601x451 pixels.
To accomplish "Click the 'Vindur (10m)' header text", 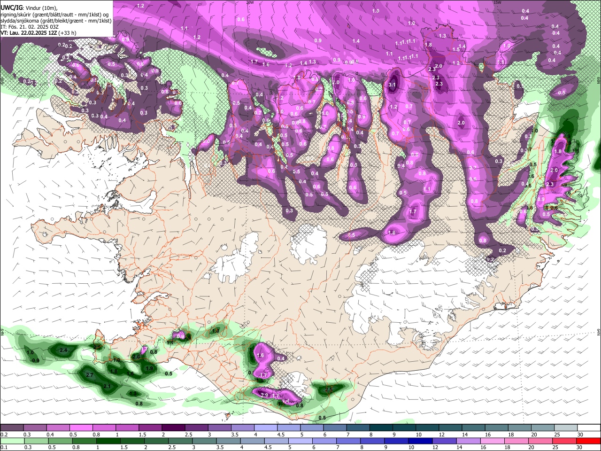I will coord(41,8).
